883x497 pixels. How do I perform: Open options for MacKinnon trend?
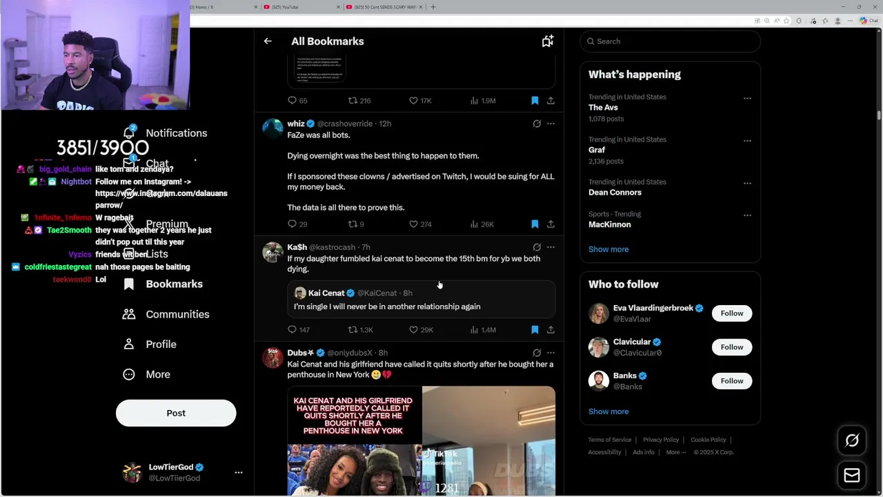747,215
